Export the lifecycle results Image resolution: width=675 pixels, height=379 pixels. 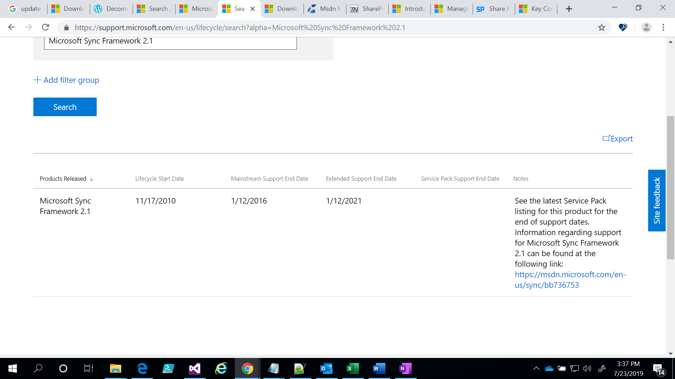617,139
